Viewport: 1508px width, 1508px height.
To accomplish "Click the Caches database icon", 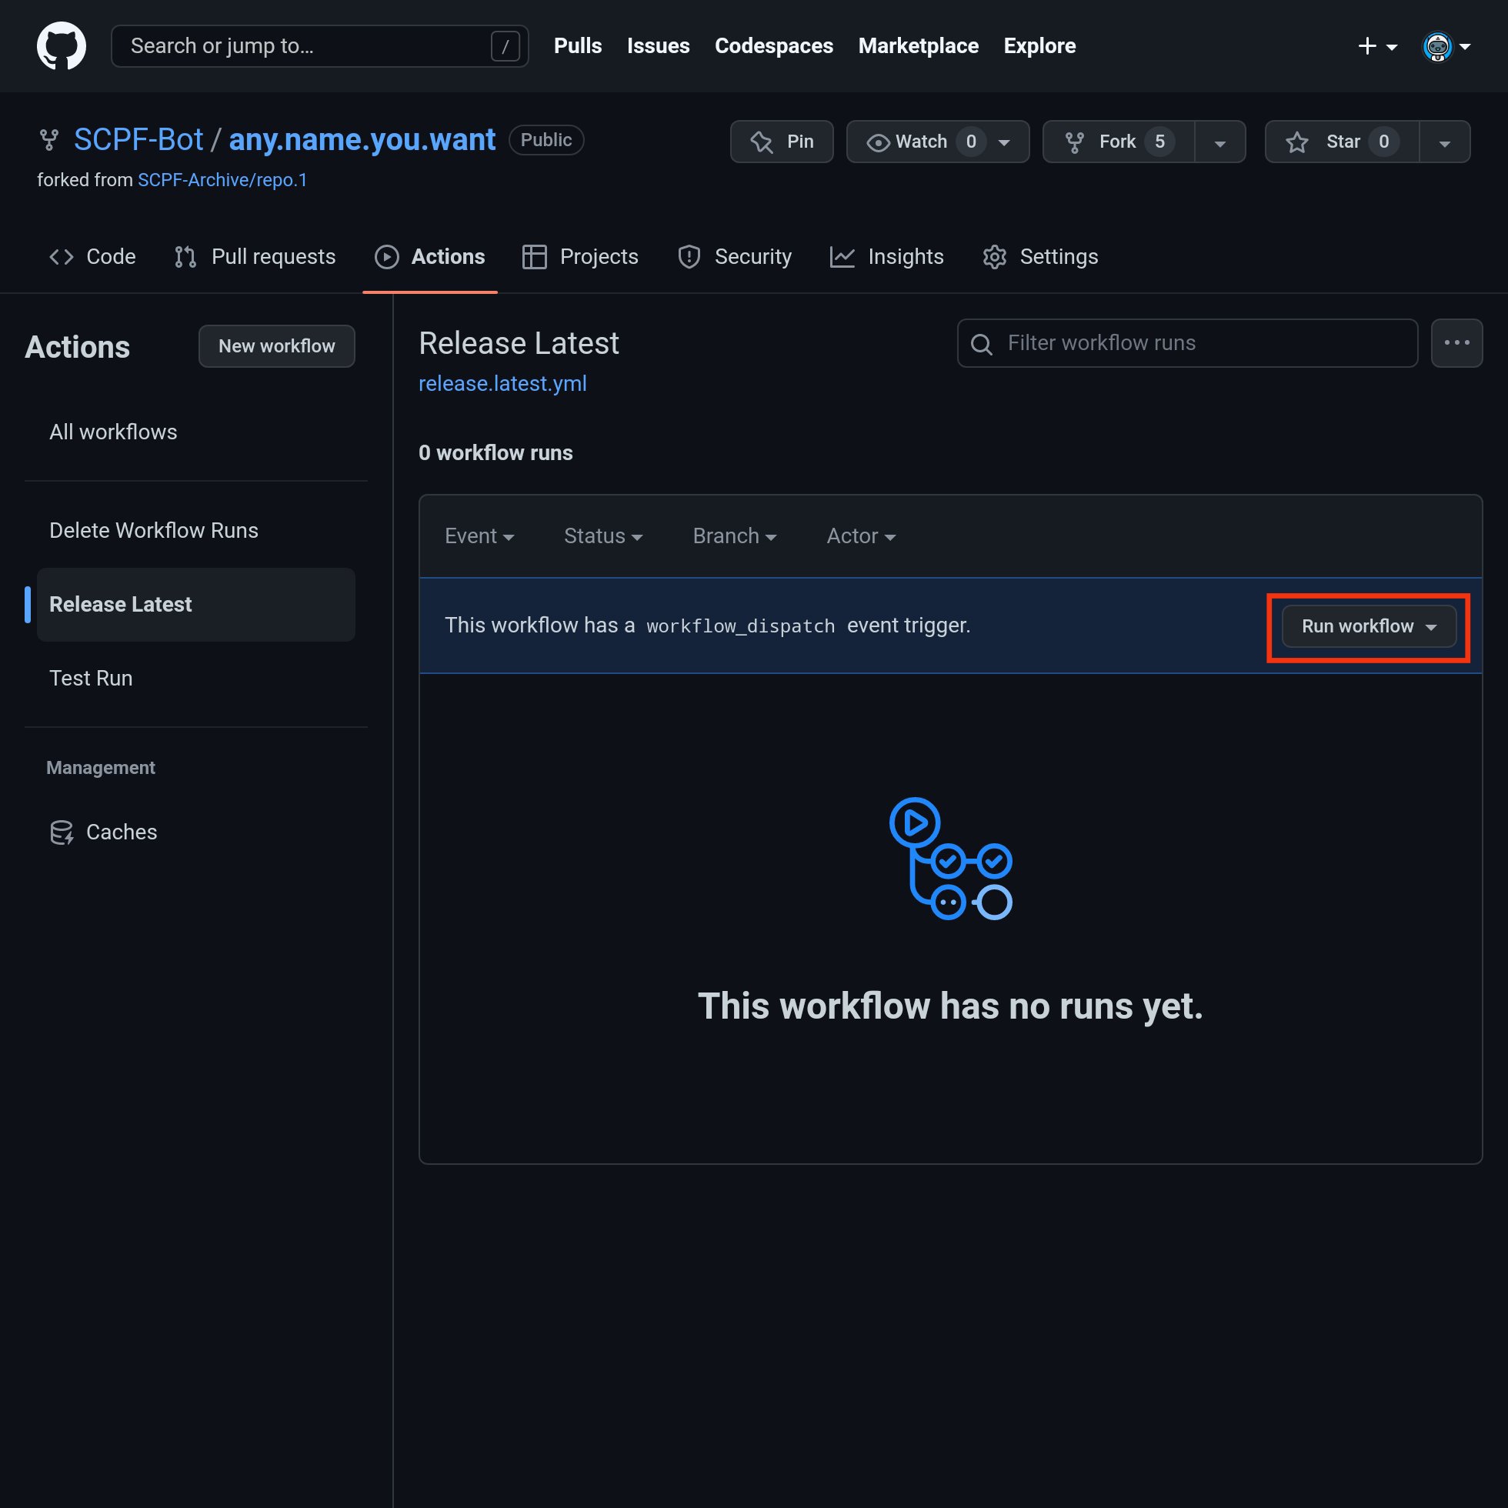I will 62,832.
